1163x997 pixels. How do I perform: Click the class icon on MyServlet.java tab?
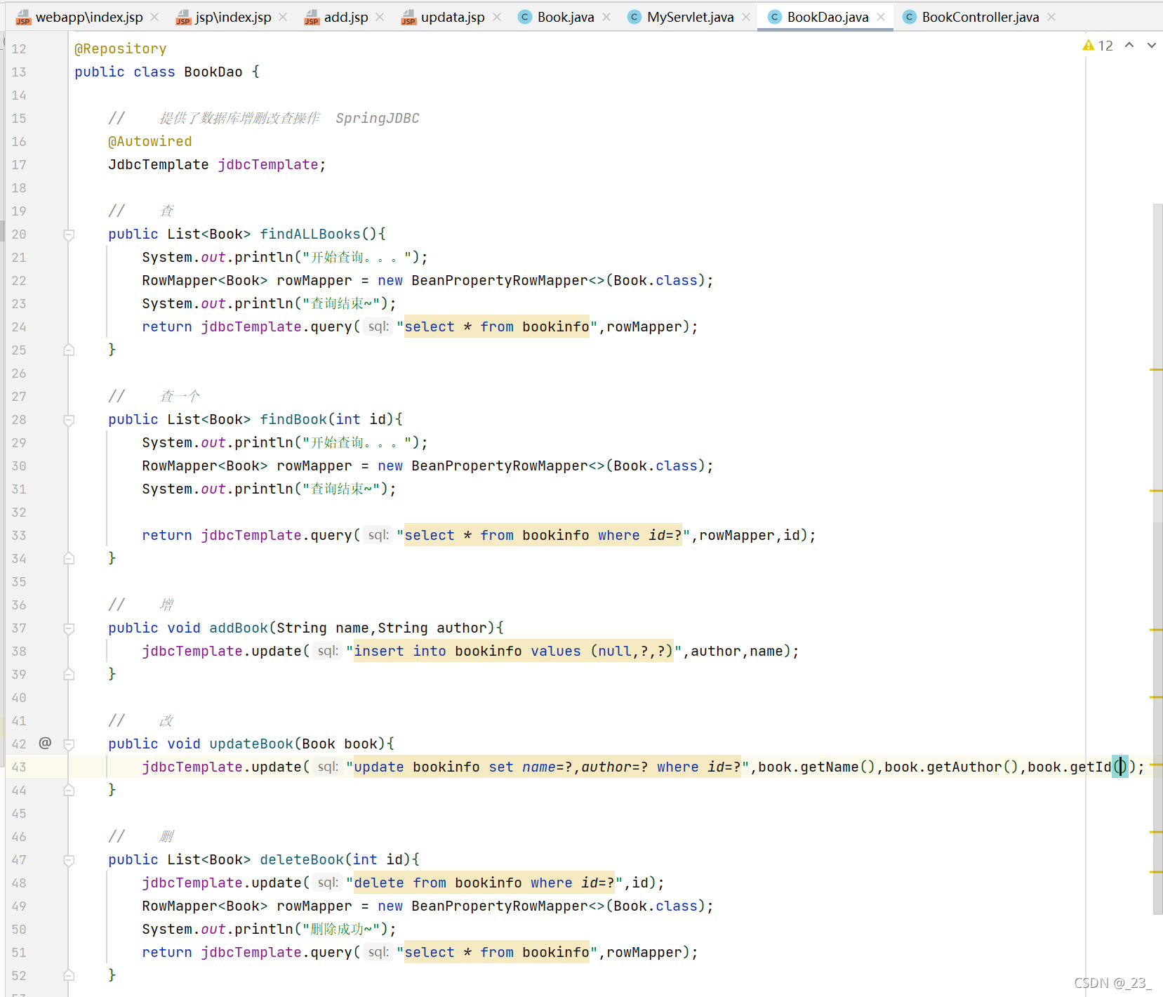pyautogui.click(x=634, y=17)
